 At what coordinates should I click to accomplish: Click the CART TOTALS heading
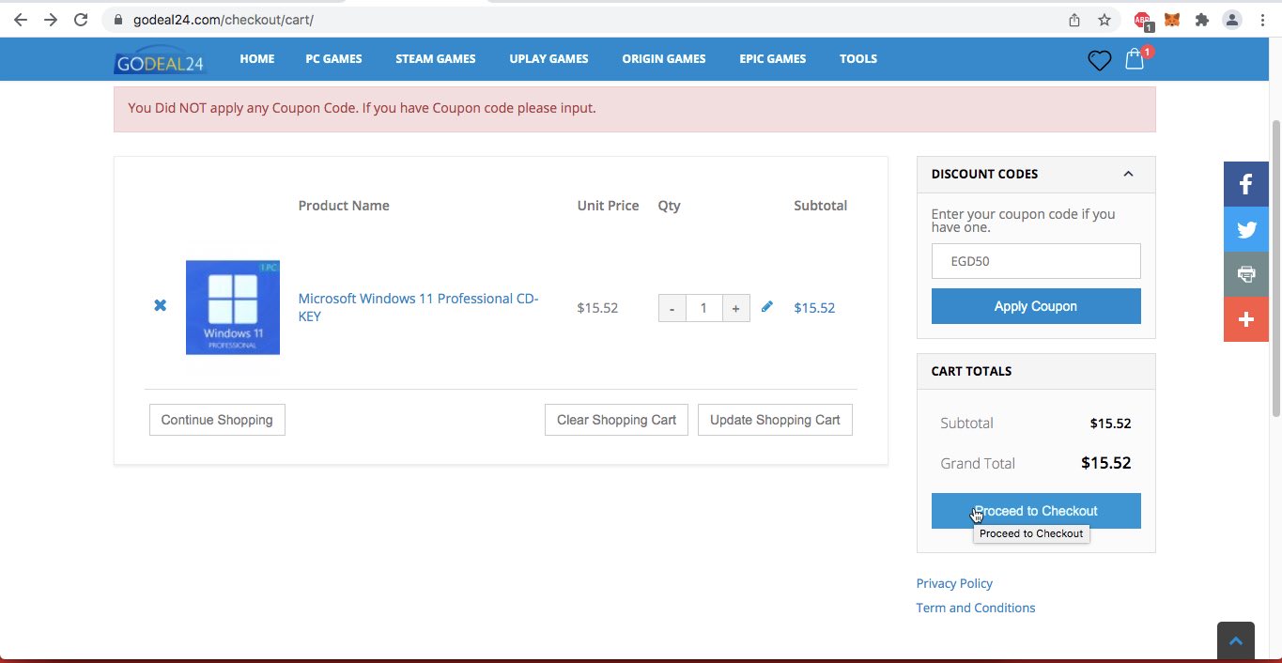tap(971, 371)
